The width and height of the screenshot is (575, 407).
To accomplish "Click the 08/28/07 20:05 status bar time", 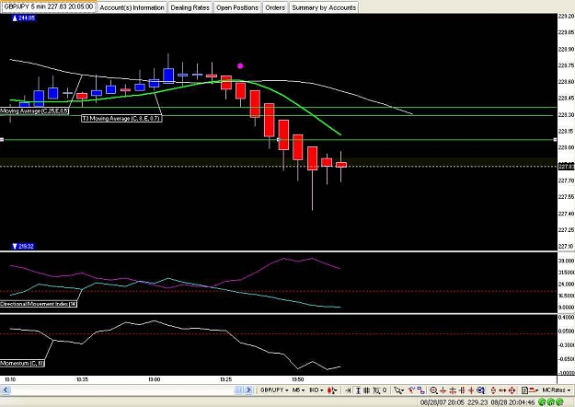I will (x=442, y=402).
